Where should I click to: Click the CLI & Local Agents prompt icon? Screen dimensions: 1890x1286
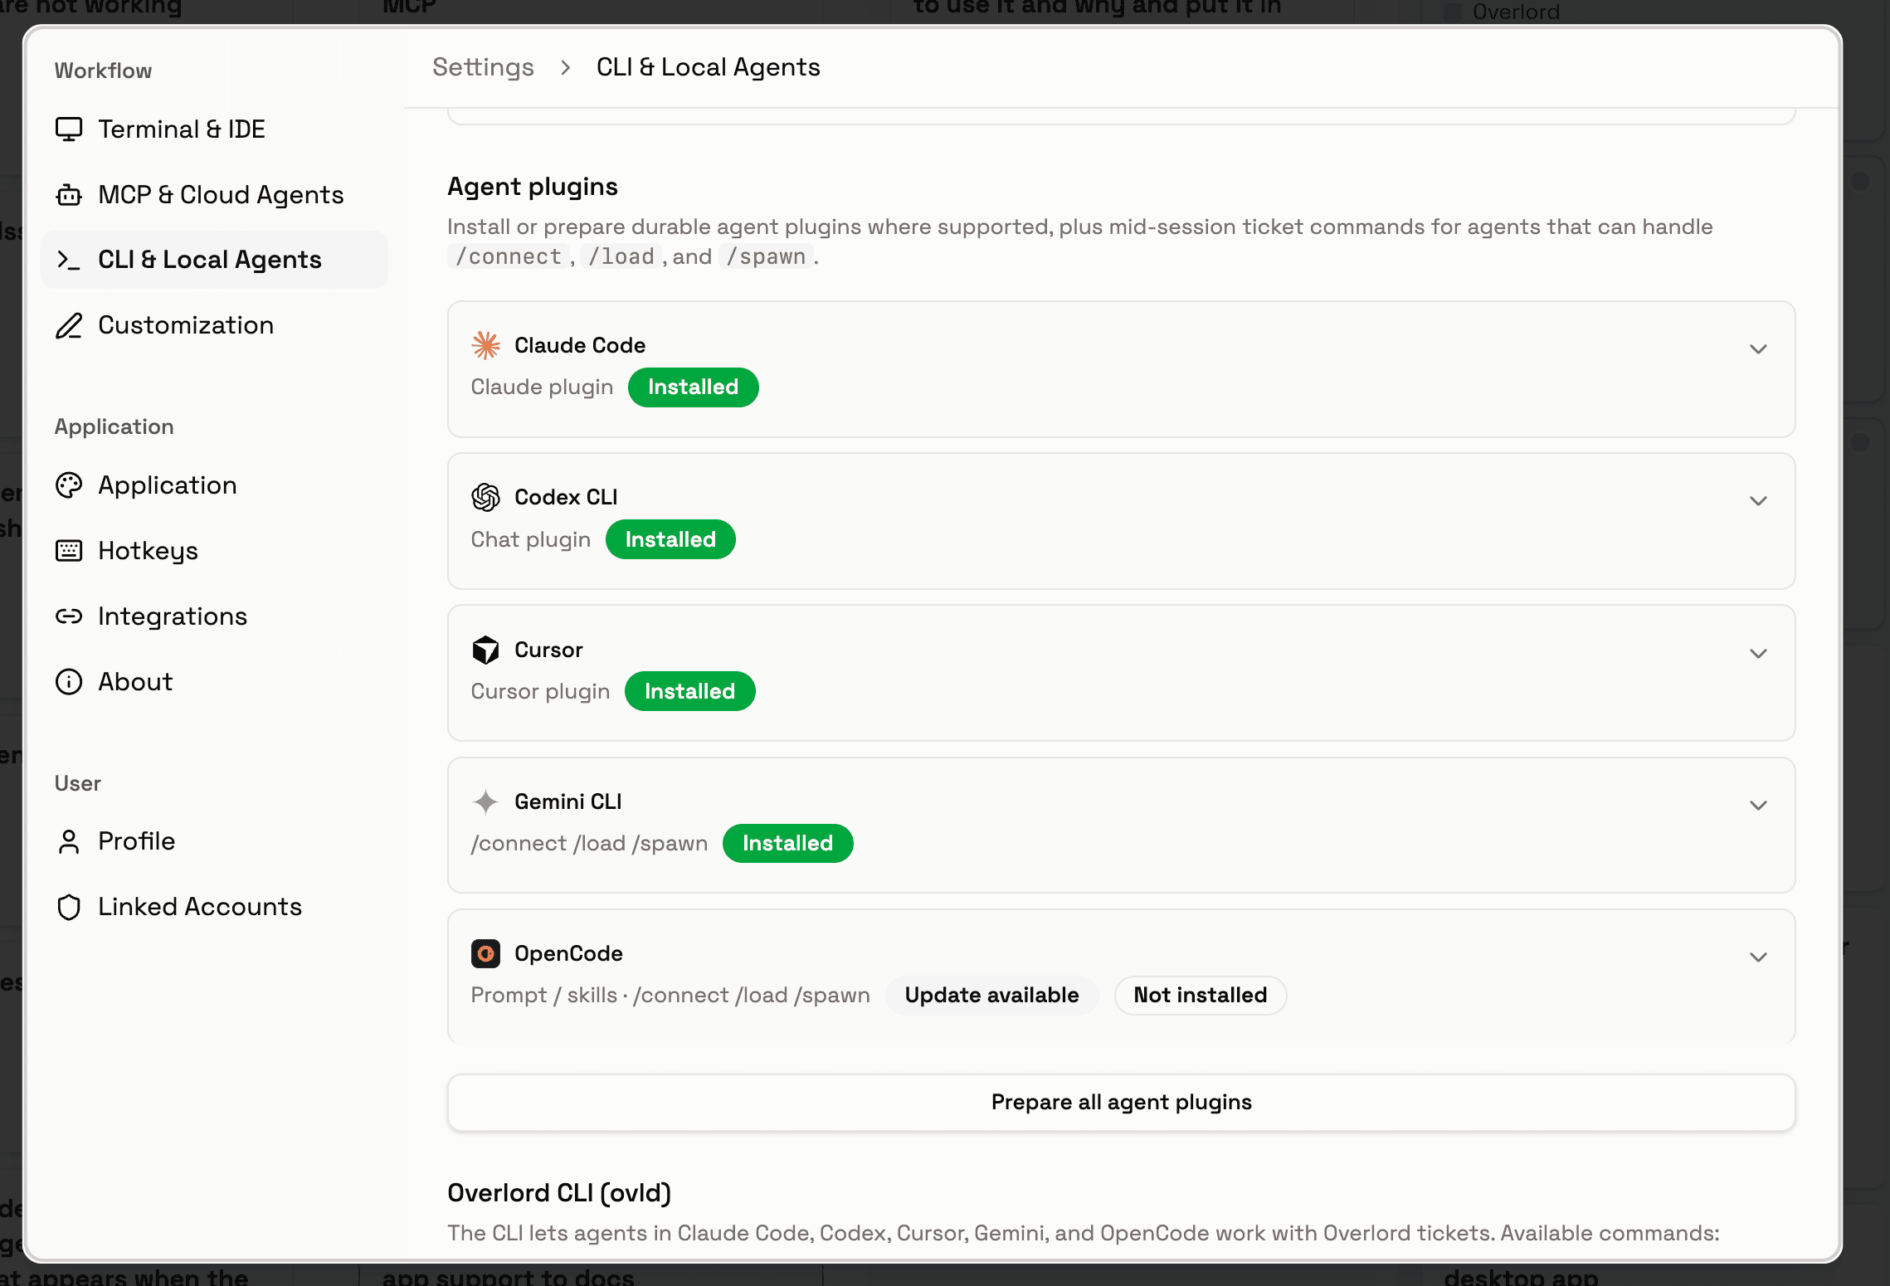pyautogui.click(x=69, y=260)
